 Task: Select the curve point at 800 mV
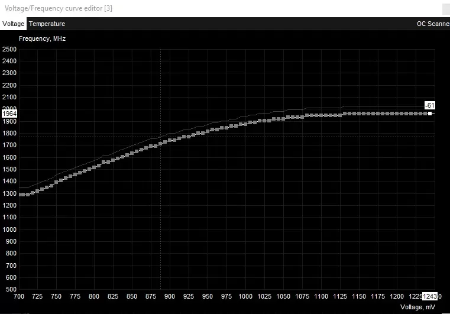click(x=94, y=166)
